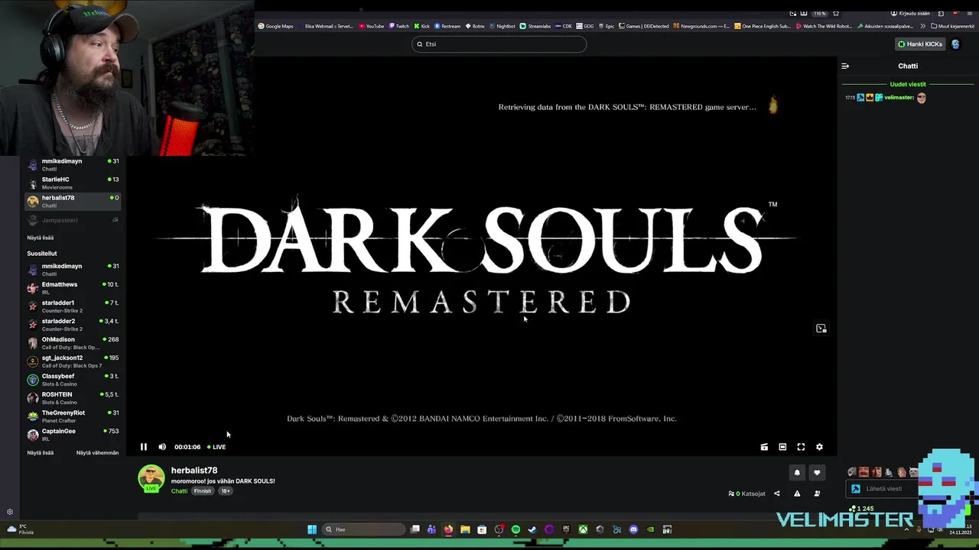Open the Streamlabs bookmark
979x550 pixels.
pos(535,26)
